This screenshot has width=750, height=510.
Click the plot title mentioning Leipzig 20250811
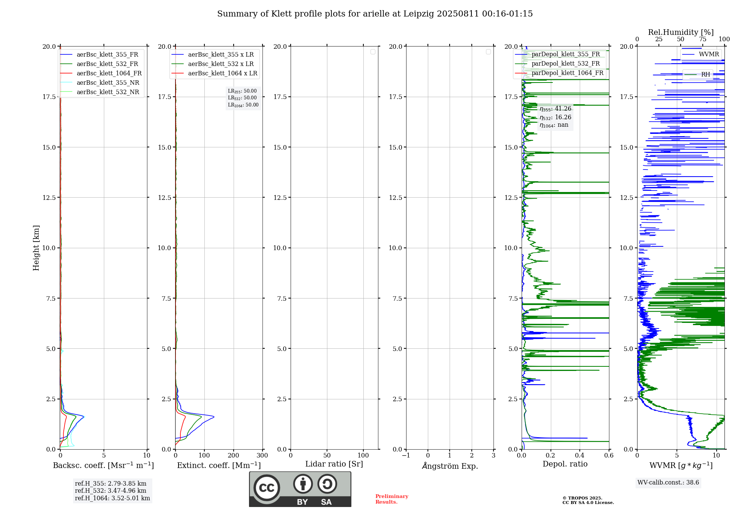pos(375,14)
